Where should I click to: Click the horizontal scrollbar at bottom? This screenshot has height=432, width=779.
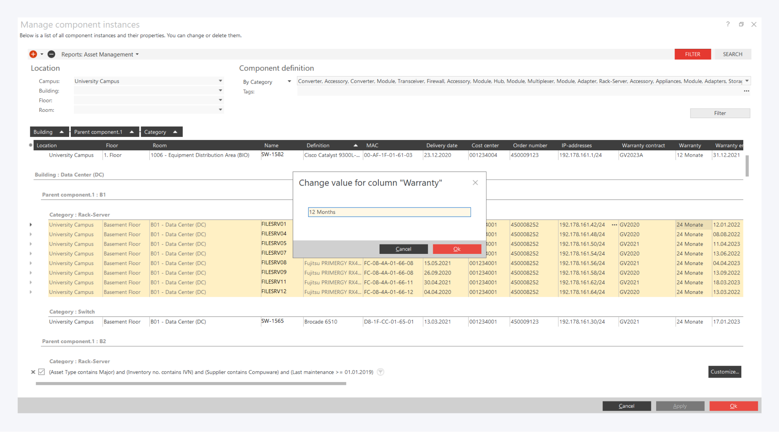[x=191, y=384]
